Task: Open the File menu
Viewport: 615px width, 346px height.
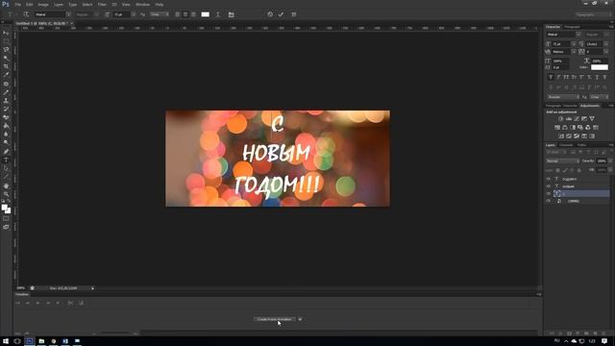Action: [17, 4]
